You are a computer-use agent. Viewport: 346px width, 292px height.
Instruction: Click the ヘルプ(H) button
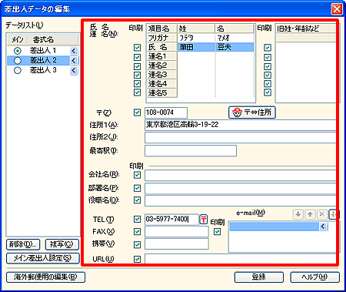pyautogui.click(x=314, y=277)
